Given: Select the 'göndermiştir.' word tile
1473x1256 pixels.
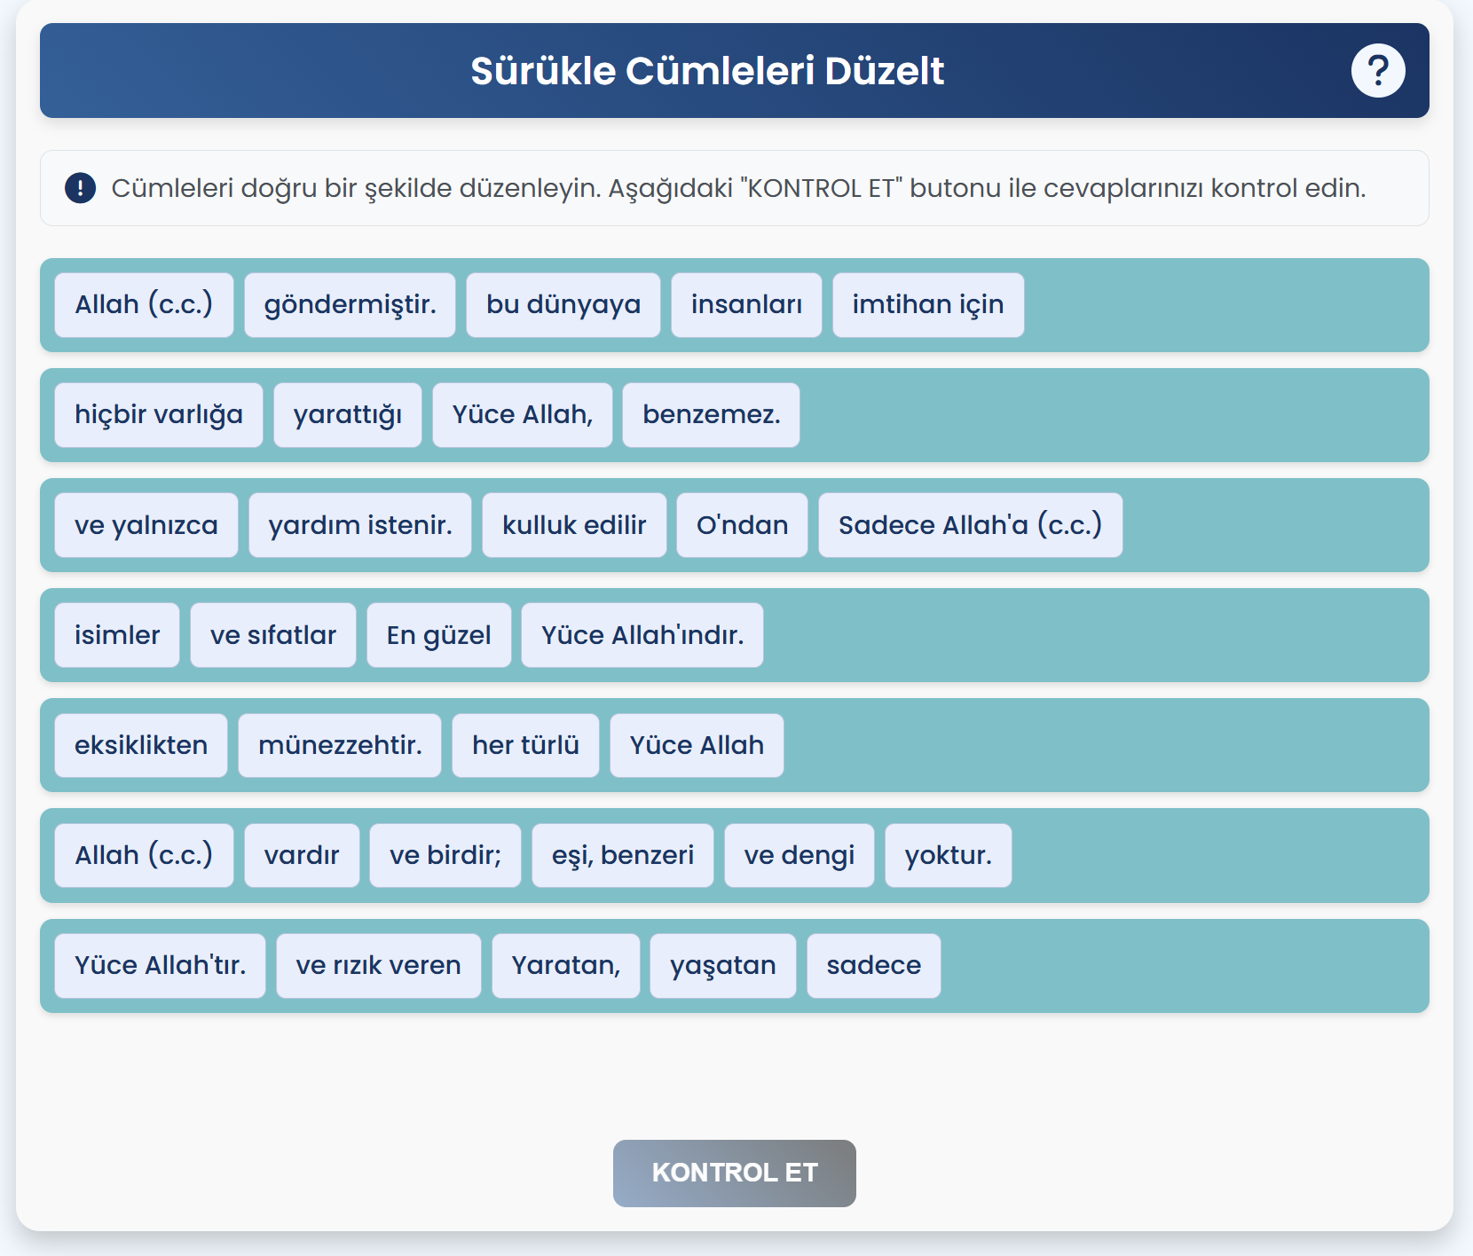Looking at the screenshot, I should (x=350, y=305).
